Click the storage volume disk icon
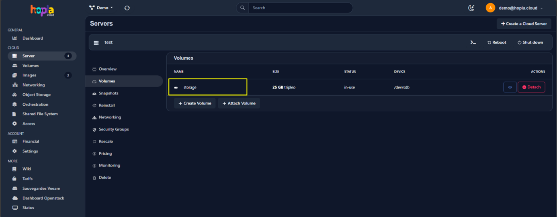The height and width of the screenshot is (217, 557). (x=176, y=87)
